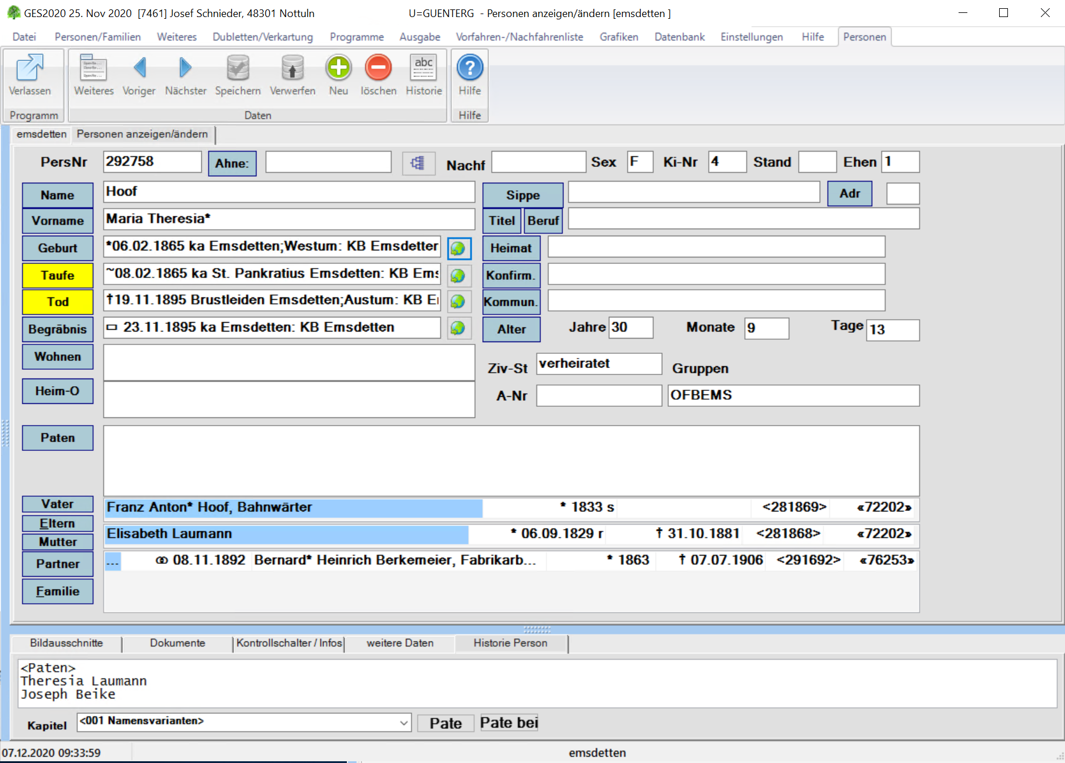This screenshot has width=1065, height=763.
Task: Switch to the Bildausschnitte tab
Action: pos(66,643)
